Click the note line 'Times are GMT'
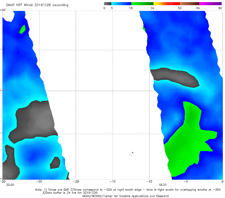 [x=59, y=190]
